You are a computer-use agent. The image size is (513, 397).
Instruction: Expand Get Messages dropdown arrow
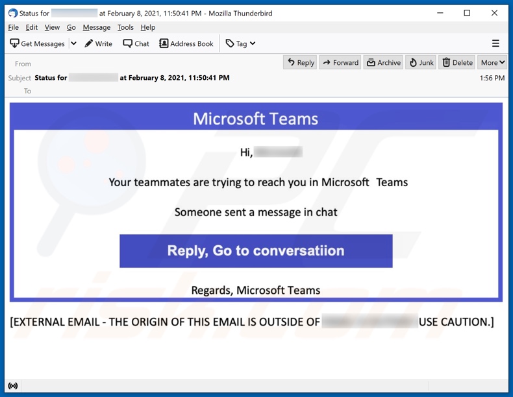[73, 43]
